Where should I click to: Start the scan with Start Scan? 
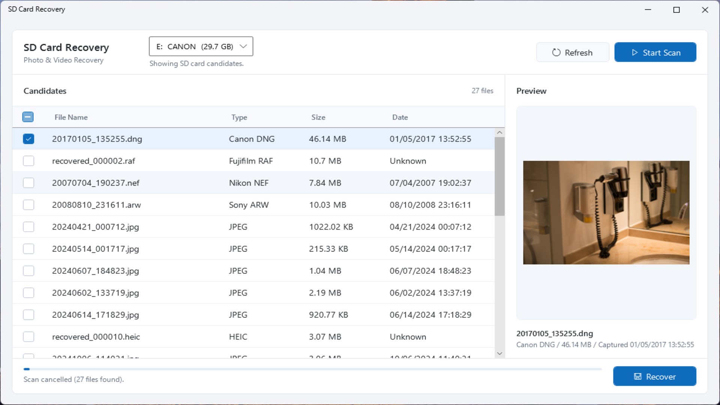(655, 52)
